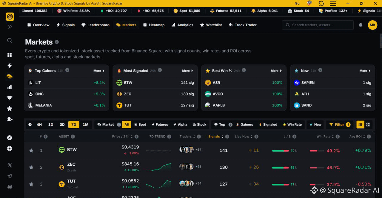The width and height of the screenshot is (382, 198).
Task: Open the sidebar track trader icon
Action: point(10,119)
